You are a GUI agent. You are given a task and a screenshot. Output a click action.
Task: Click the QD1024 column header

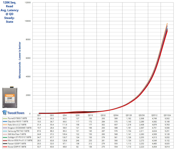[167, 115]
